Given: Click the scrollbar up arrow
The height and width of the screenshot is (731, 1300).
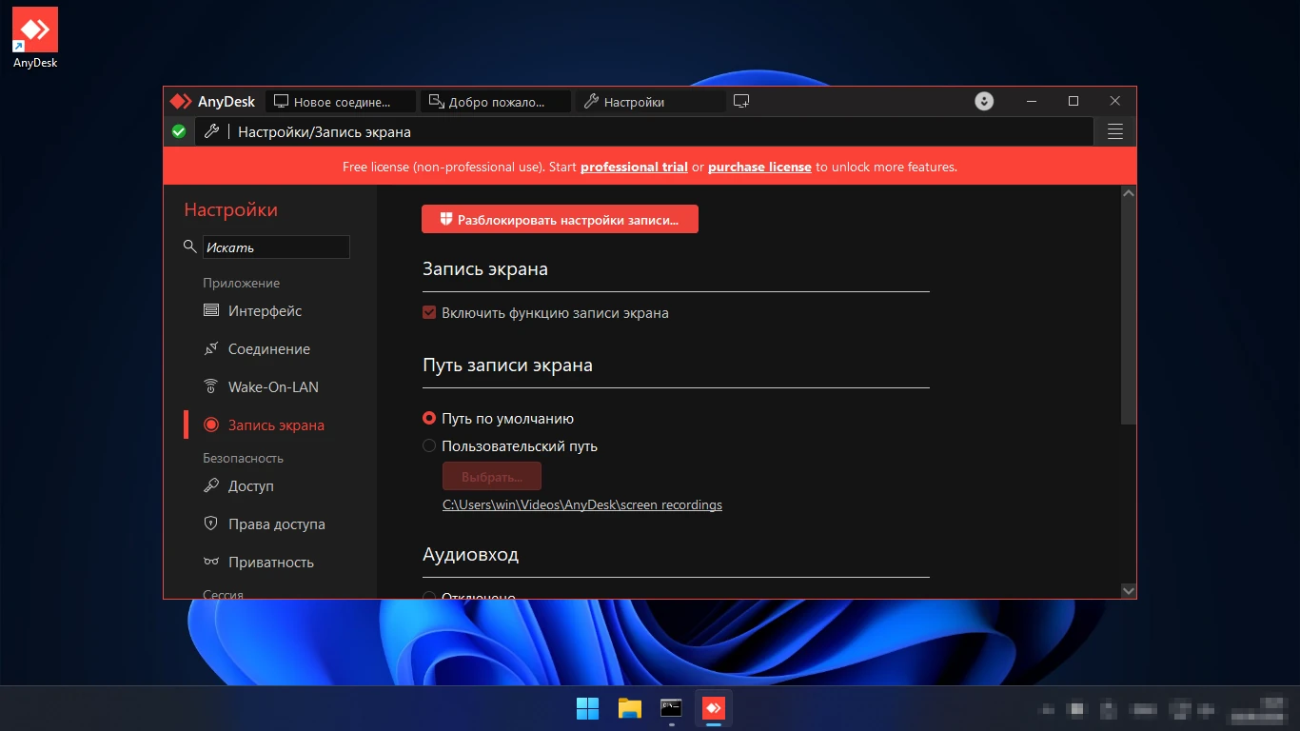Looking at the screenshot, I should (1129, 193).
